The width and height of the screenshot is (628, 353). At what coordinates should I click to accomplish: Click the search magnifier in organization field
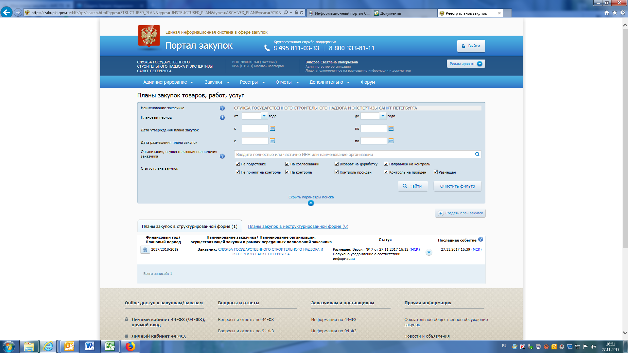tap(477, 154)
